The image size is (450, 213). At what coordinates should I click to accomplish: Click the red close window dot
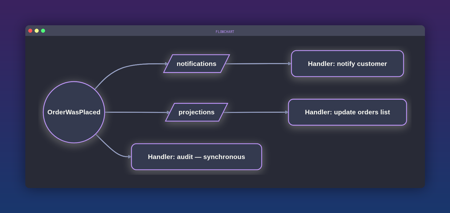click(30, 31)
